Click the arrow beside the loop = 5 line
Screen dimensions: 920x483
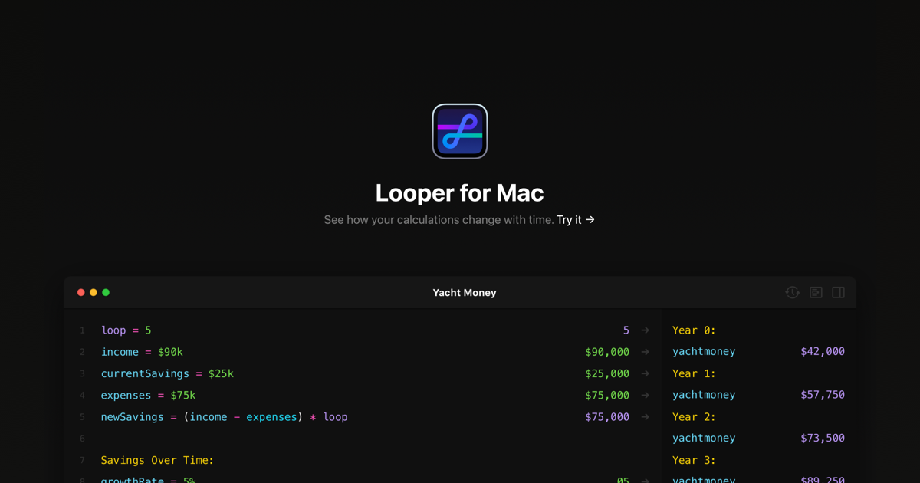pos(644,330)
